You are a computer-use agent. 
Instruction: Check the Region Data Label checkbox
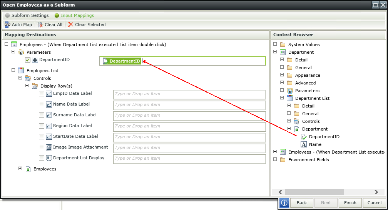[x=42, y=126]
